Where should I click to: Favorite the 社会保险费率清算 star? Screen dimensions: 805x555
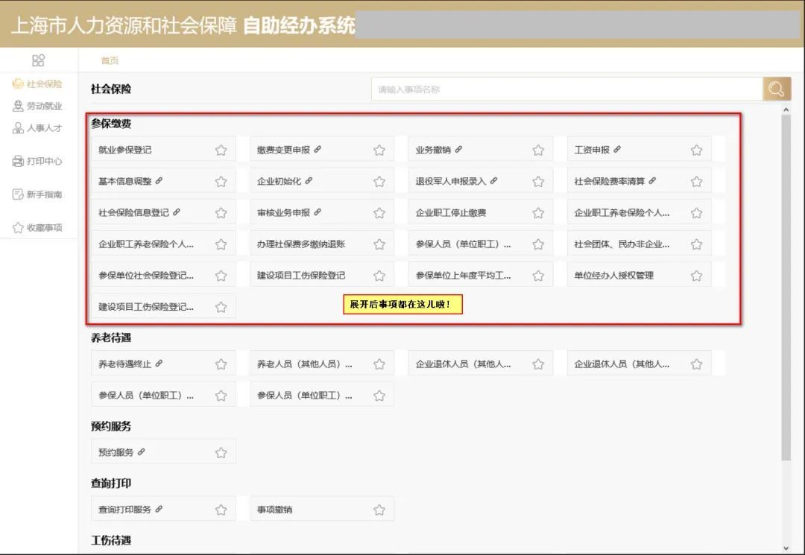click(697, 182)
